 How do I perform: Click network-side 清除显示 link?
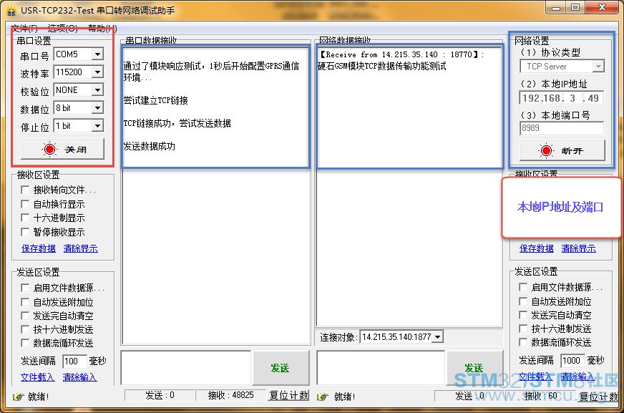coord(579,248)
